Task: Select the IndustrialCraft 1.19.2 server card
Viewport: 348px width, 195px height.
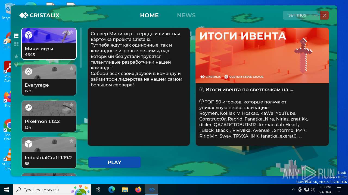Action: point(49,152)
